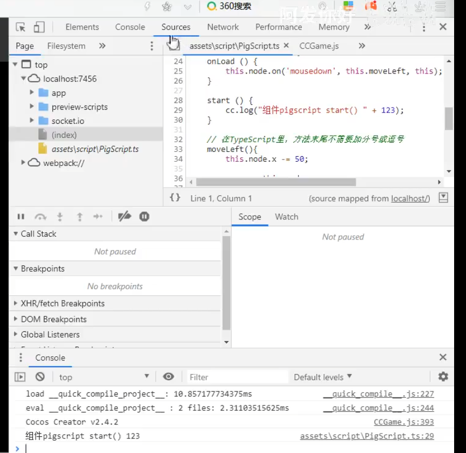Open the top JavaScript context dropdown
Viewport: 466px width, 453px height.
104,377
